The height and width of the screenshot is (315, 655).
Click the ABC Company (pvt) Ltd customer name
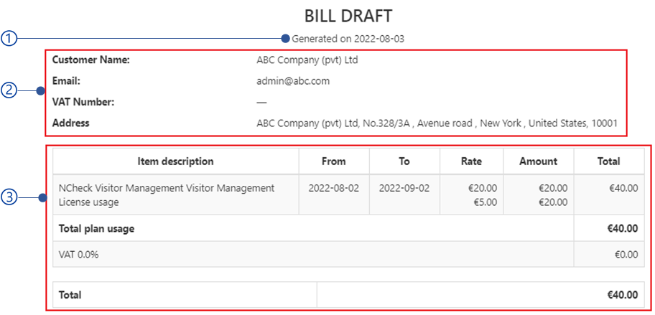pyautogui.click(x=307, y=60)
